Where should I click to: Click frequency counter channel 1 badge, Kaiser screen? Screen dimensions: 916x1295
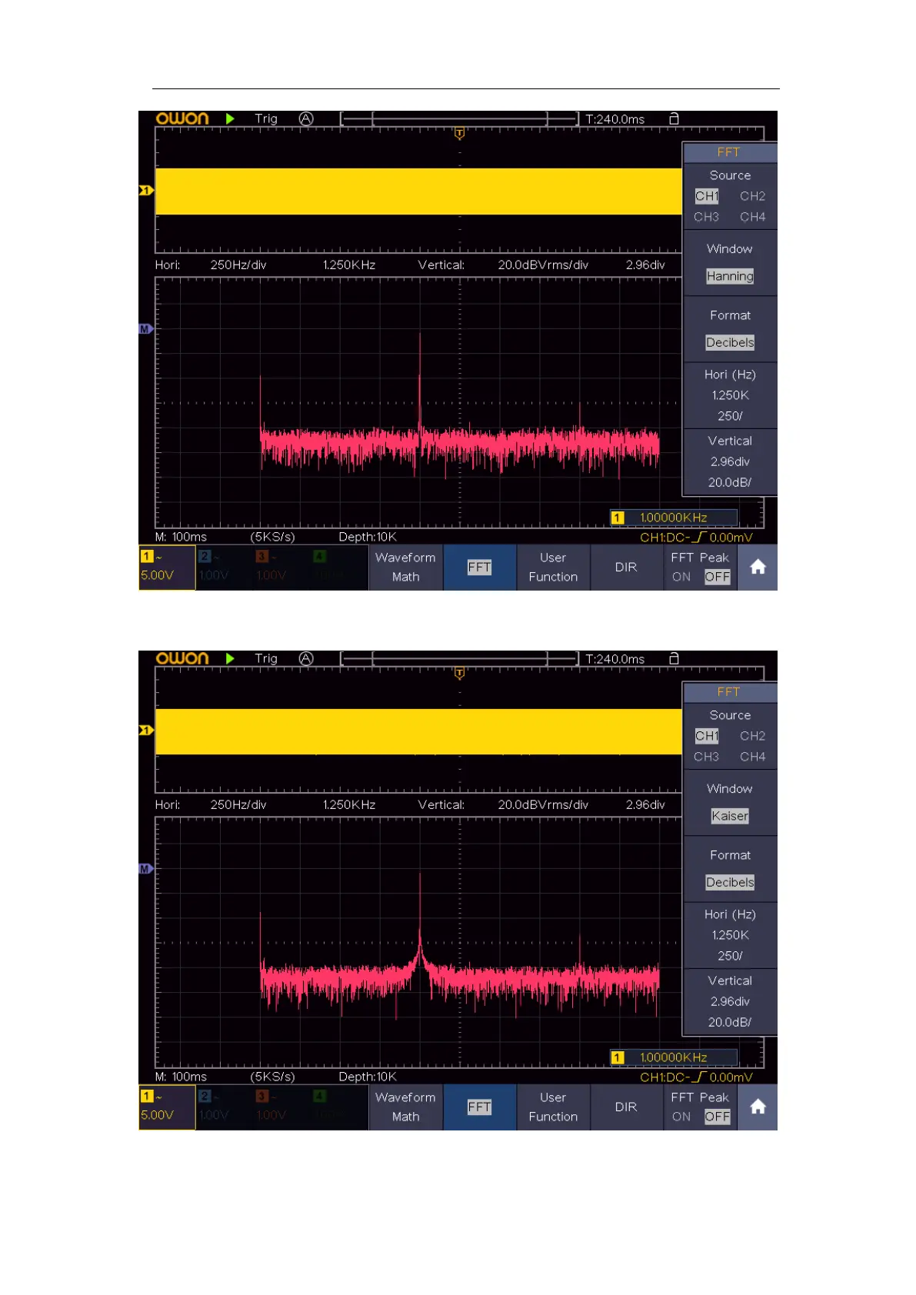tap(618, 1057)
